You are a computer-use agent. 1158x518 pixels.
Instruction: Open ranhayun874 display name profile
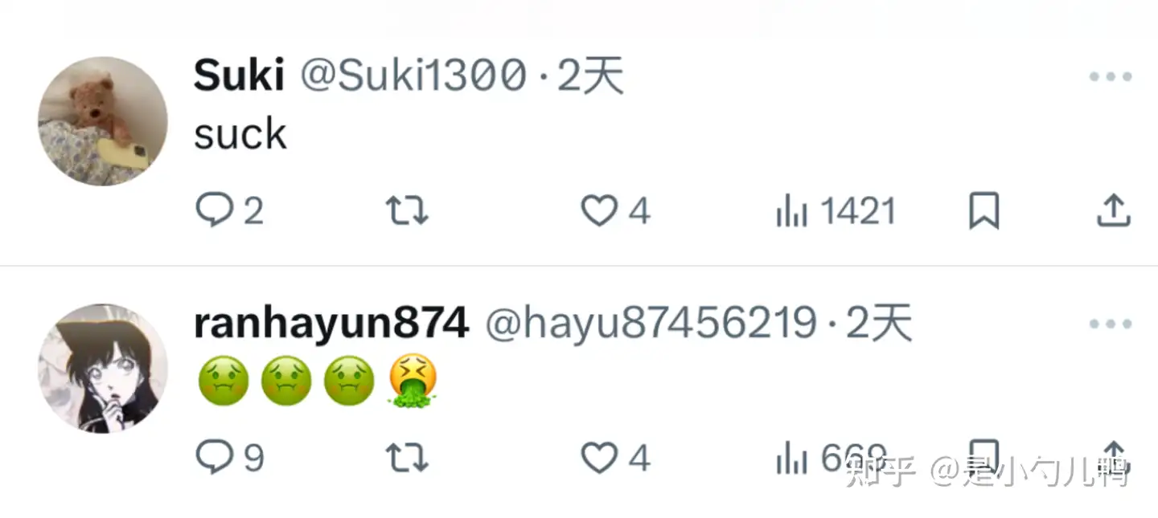pyautogui.click(x=331, y=324)
